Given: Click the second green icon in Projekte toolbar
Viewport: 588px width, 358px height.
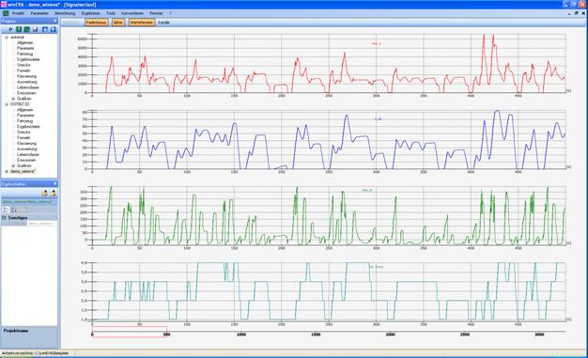Looking at the screenshot, I should tap(27, 29).
